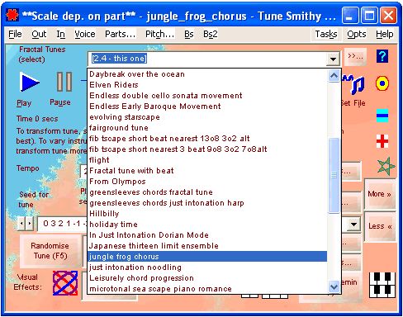This screenshot has width=403, height=317.
Task: Click the seed left stepper arrow
Action: click(x=21, y=224)
